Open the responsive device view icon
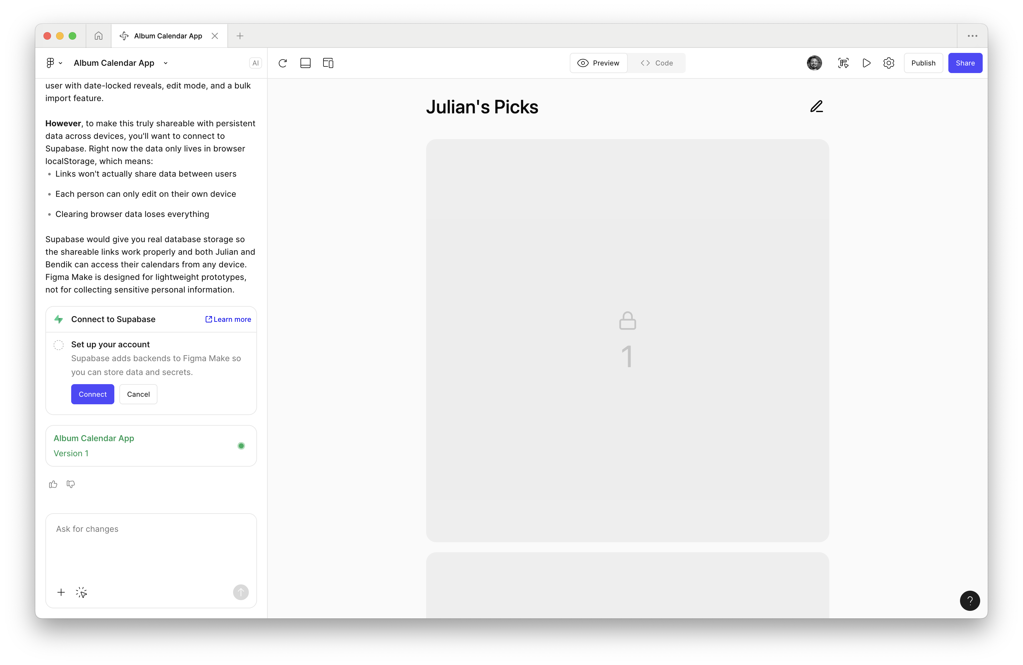Viewport: 1023px width, 665px height. [x=328, y=63]
